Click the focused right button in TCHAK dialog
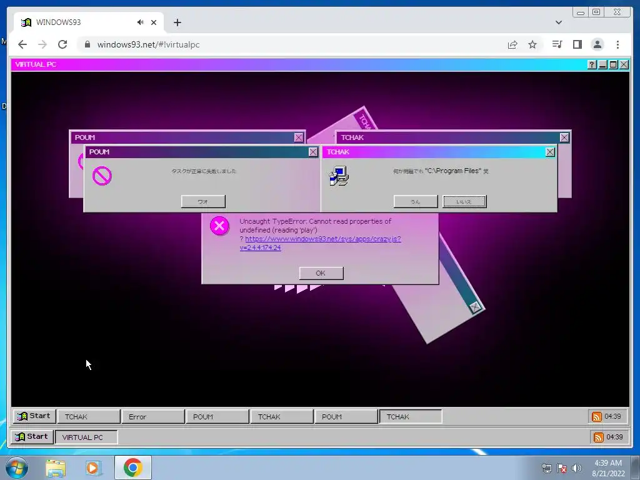640x480 pixels. pyautogui.click(x=464, y=202)
